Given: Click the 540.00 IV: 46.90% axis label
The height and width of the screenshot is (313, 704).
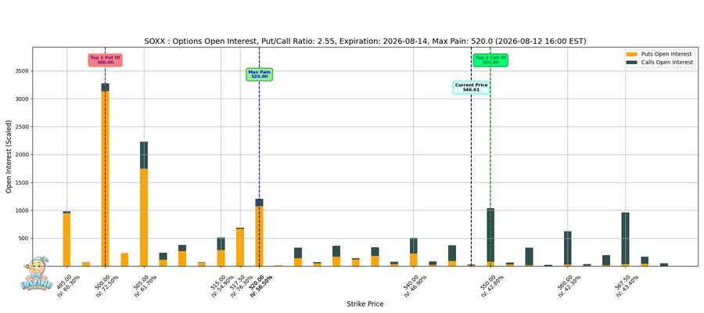Looking at the screenshot, I should (x=415, y=285).
